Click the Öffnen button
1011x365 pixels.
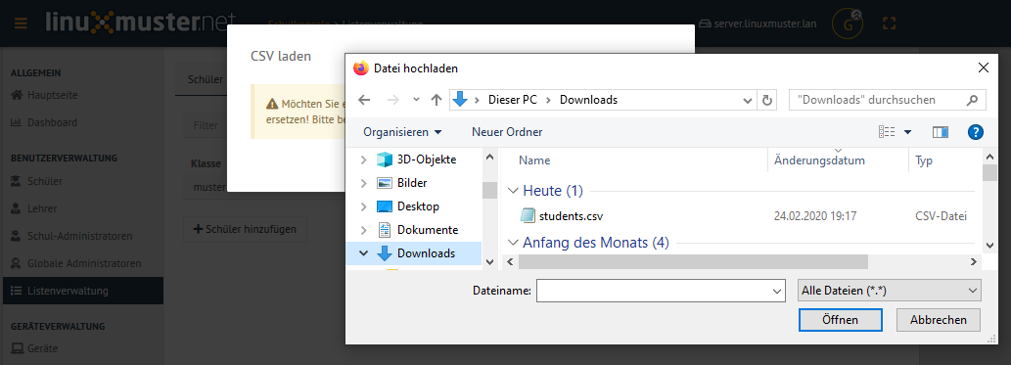click(840, 320)
